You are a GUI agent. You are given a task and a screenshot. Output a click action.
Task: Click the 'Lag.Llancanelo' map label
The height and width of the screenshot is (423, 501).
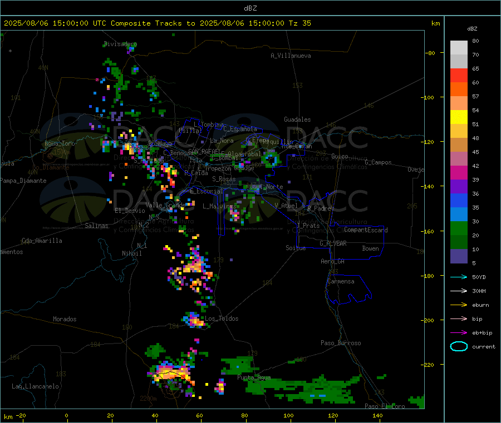tap(35, 386)
